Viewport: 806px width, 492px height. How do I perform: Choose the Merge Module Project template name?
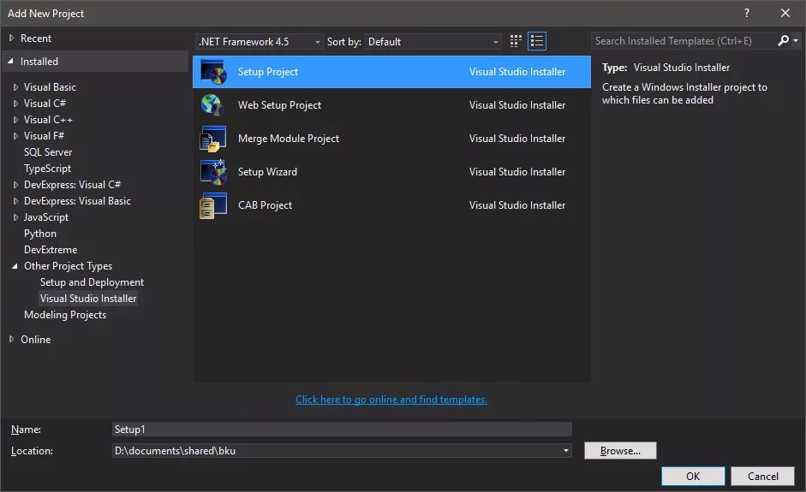pyautogui.click(x=289, y=139)
